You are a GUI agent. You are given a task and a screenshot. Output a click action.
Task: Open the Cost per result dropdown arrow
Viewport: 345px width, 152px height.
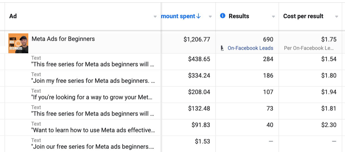(x=336, y=16)
